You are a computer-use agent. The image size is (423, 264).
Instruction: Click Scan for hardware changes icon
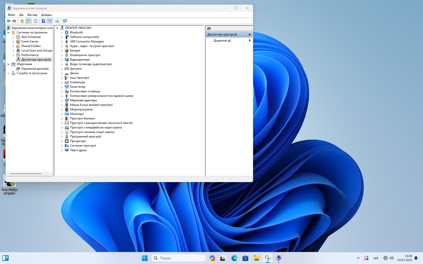tap(65, 21)
